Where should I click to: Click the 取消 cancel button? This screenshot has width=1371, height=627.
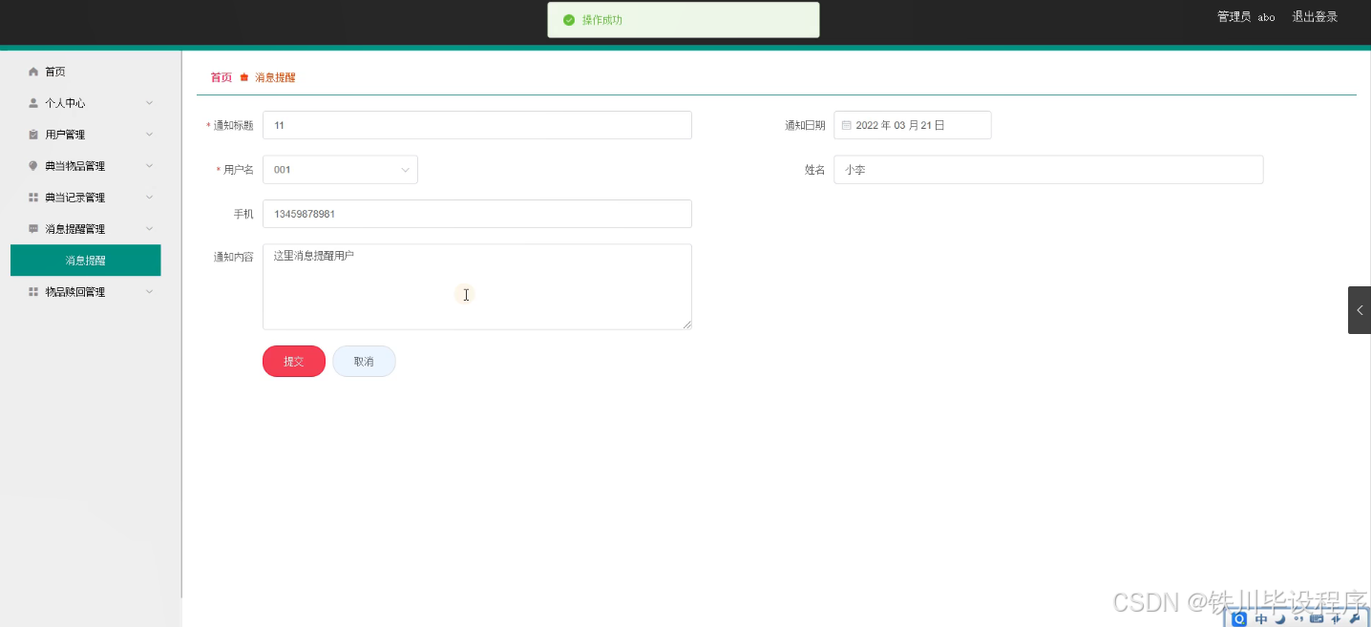click(364, 362)
